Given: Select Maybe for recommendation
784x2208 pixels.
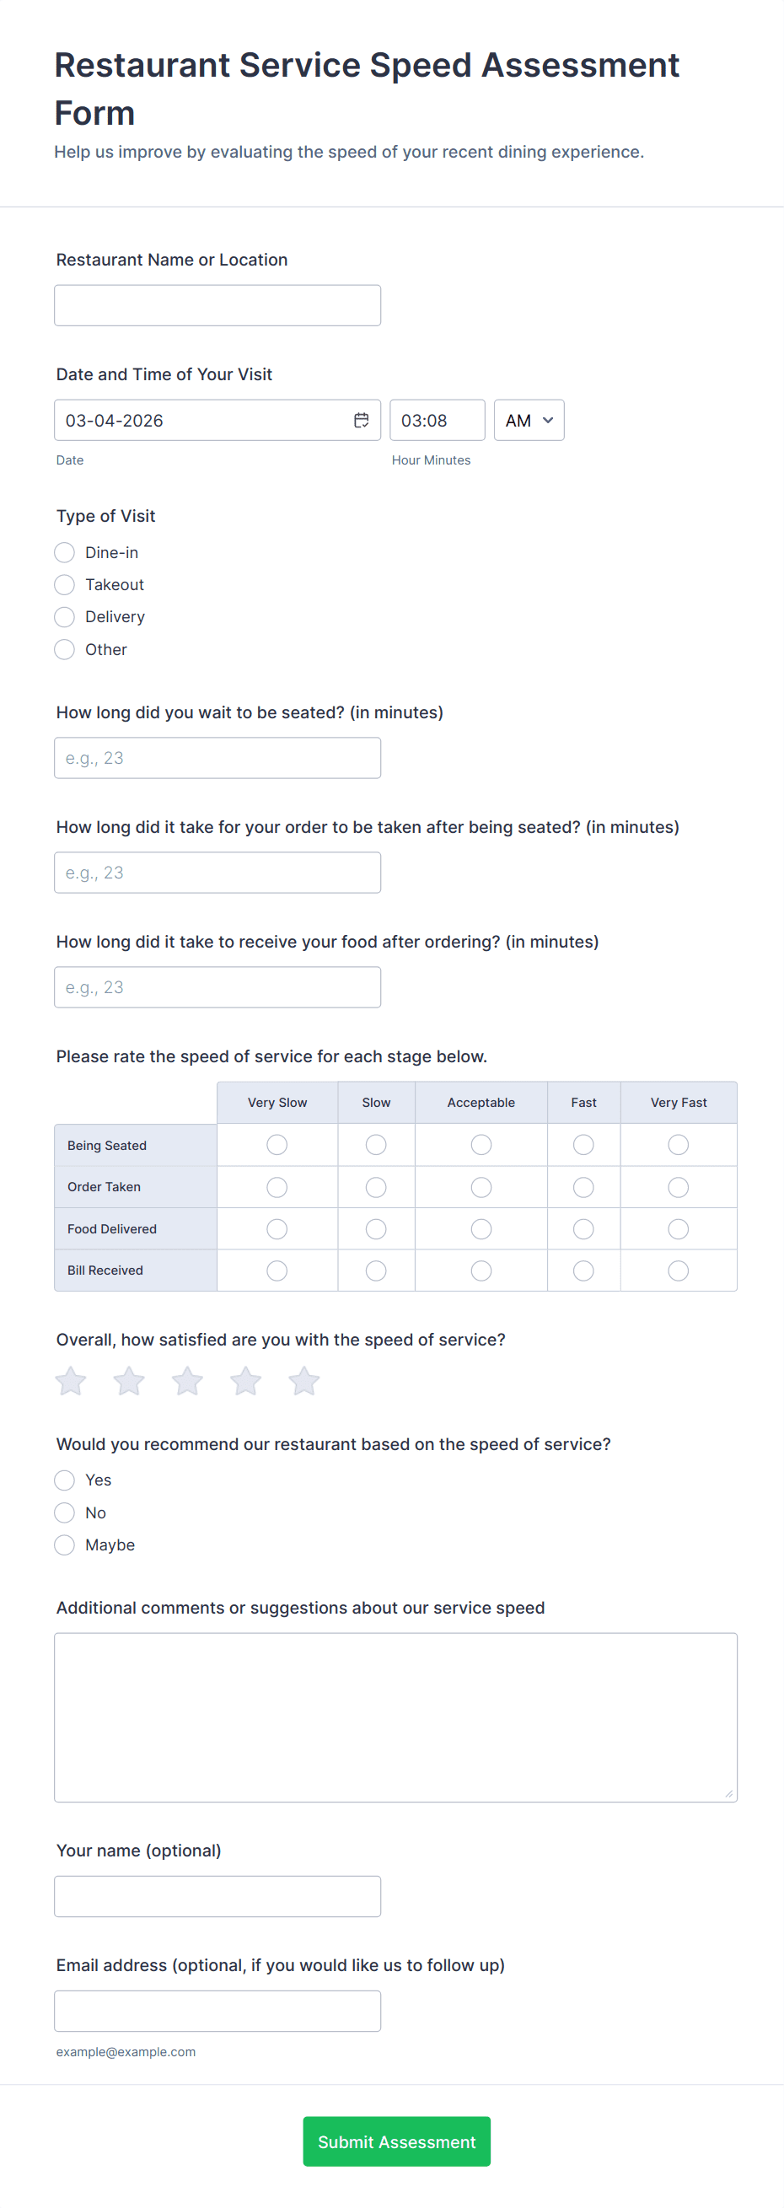Looking at the screenshot, I should tap(65, 1545).
